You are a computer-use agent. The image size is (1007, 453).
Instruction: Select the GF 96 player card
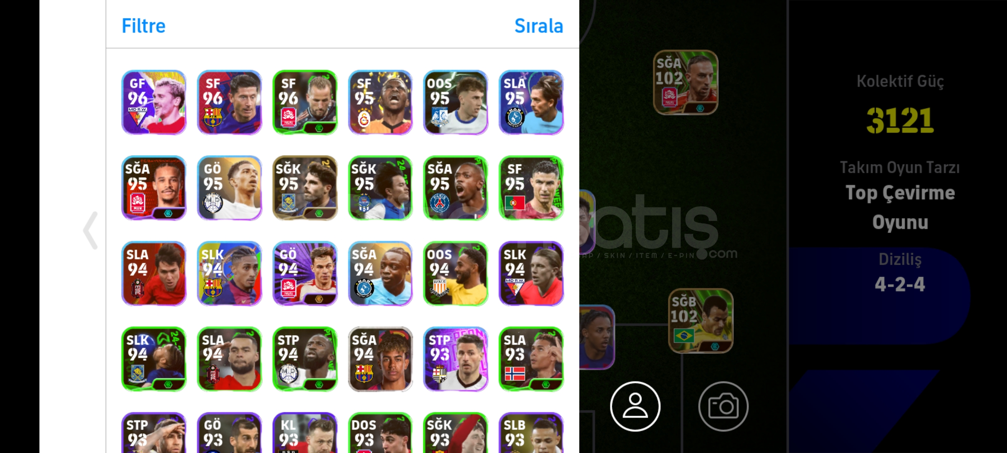154,102
